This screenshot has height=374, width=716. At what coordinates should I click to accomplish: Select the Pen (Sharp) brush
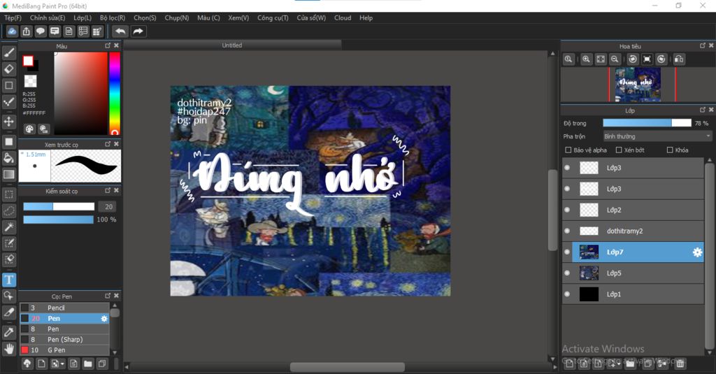(64, 340)
